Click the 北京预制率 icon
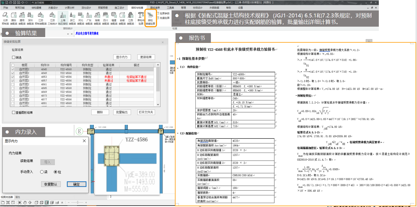417x207 pixels. (5, 19)
